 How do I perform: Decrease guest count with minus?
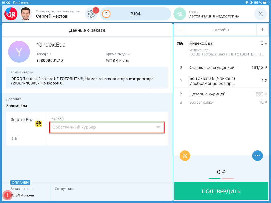tap(180, 30)
